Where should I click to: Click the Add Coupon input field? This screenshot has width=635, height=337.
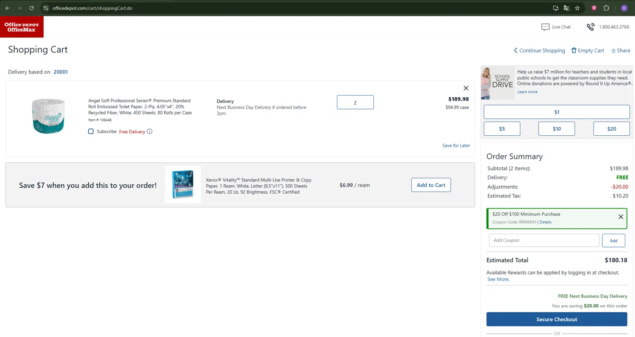(x=544, y=240)
